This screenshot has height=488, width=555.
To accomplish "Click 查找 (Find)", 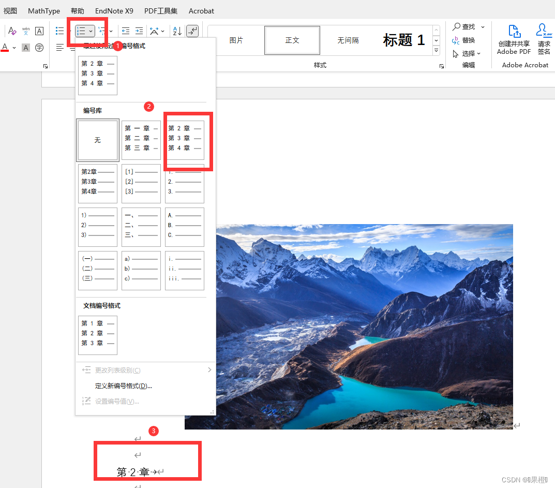I will click(x=463, y=26).
